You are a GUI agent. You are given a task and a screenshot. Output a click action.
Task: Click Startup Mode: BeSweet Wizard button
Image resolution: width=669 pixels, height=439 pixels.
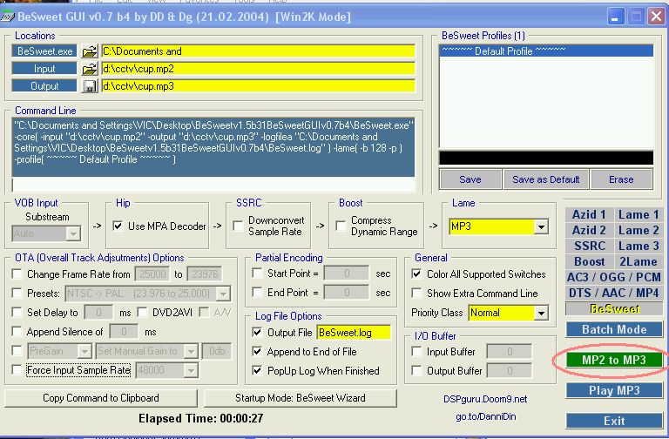tap(301, 398)
